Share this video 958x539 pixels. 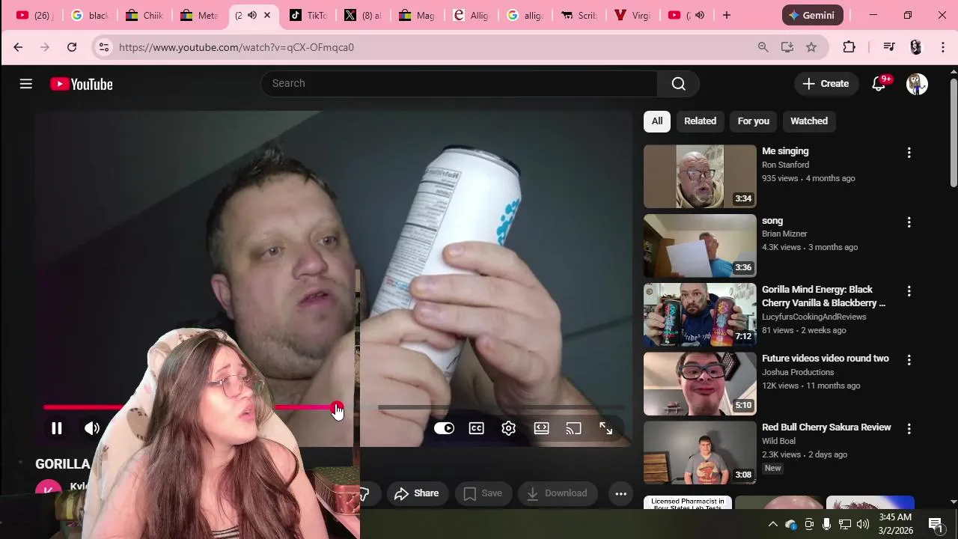(x=416, y=493)
